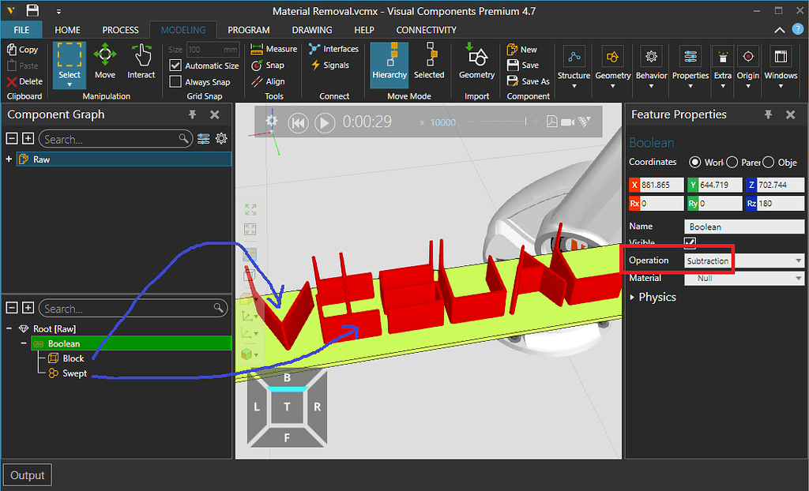Click the Save As component button

pos(528,81)
